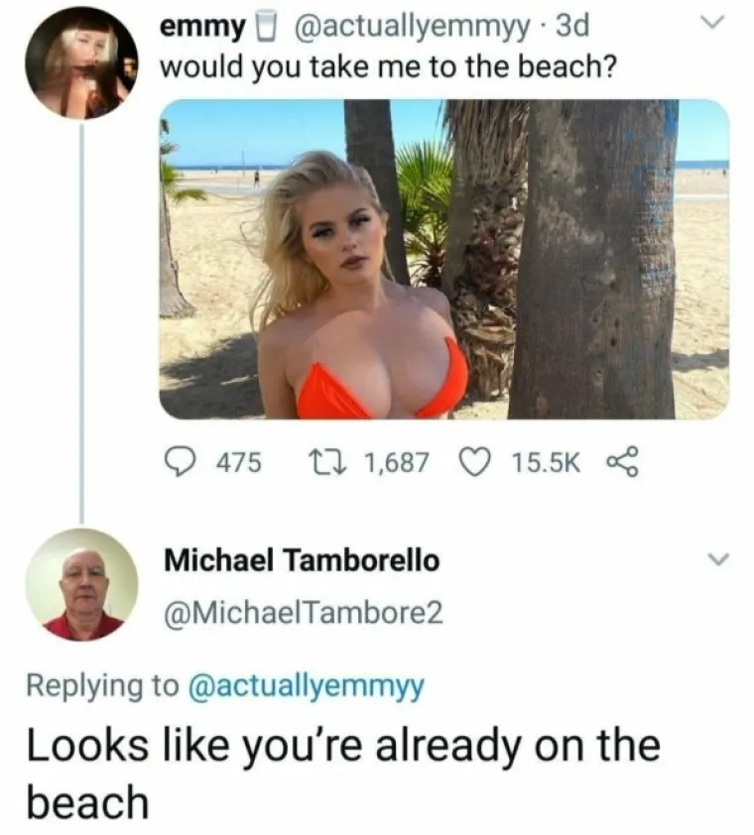754x835 pixels.
Task: Click the retweet arrows icon
Action: (327, 462)
